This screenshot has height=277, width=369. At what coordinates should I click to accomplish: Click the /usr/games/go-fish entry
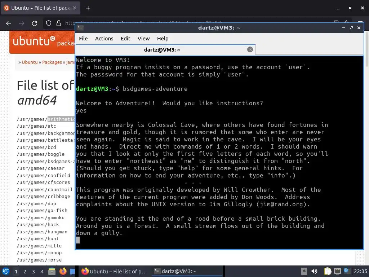click(x=42, y=211)
